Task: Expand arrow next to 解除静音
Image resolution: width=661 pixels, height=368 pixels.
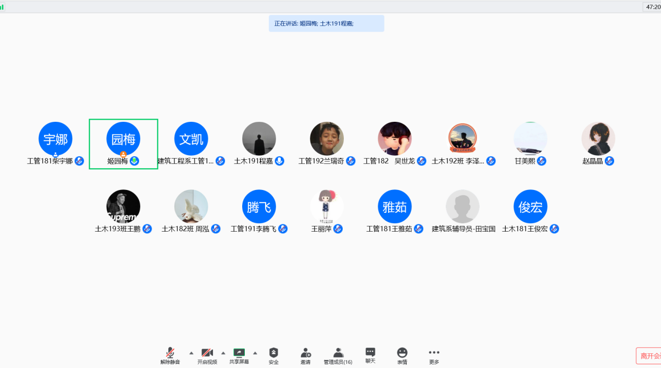Action: coord(191,352)
